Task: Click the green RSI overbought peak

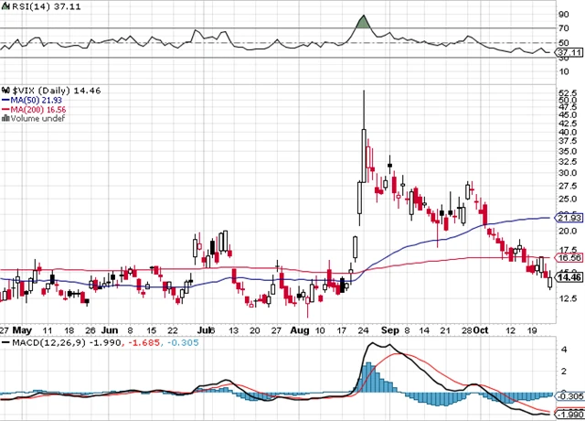Action: tap(363, 22)
